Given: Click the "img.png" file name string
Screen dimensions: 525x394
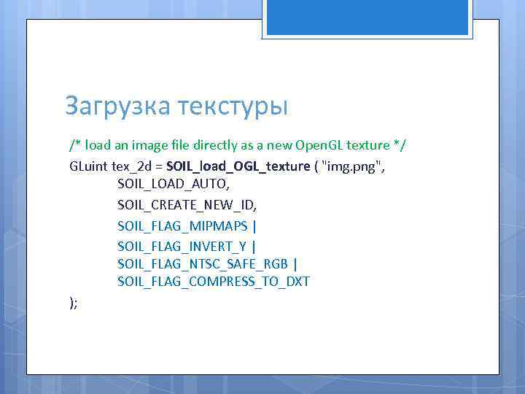Looking at the screenshot, I should click(351, 166).
